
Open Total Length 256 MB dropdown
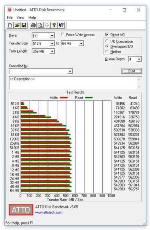(52, 51)
